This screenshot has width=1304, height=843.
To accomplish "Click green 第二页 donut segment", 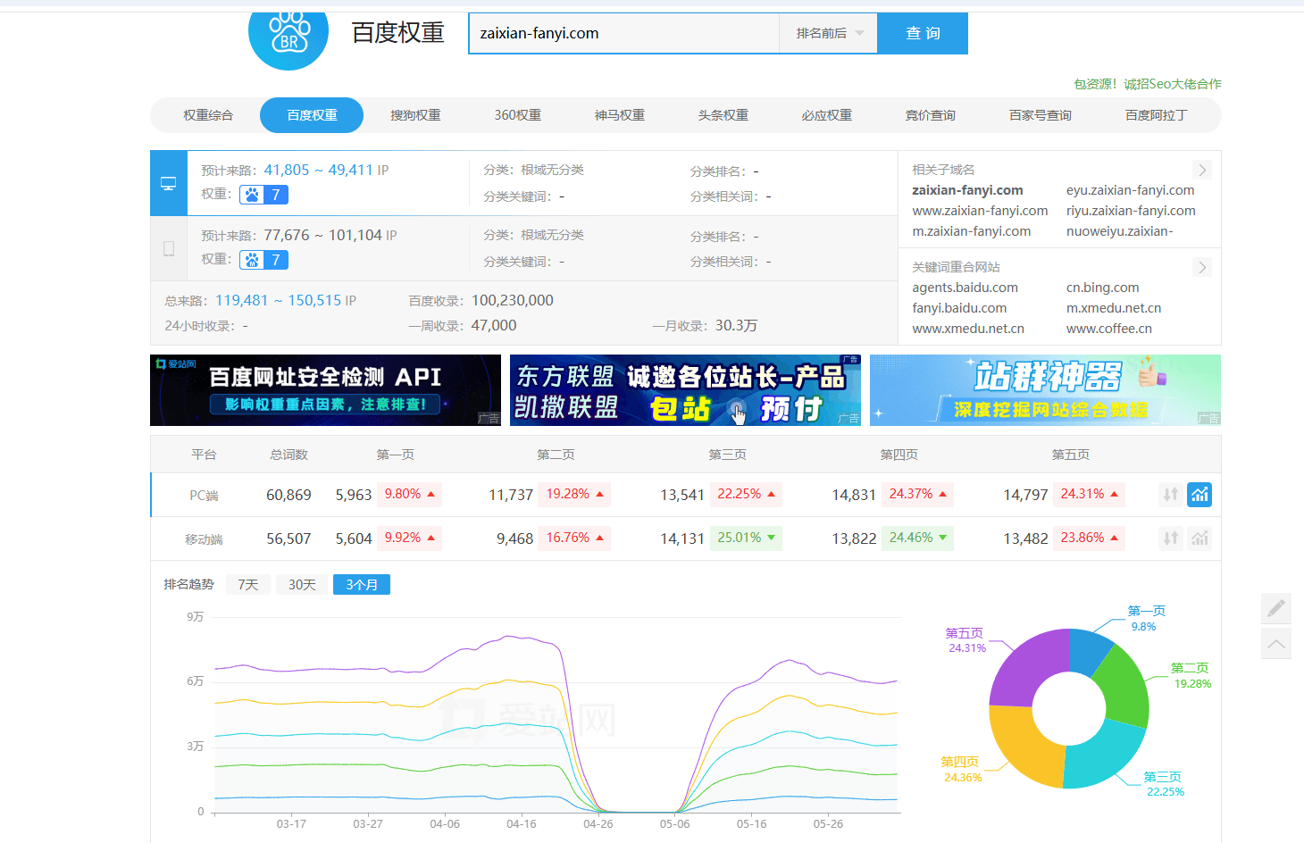I will click(x=1124, y=686).
